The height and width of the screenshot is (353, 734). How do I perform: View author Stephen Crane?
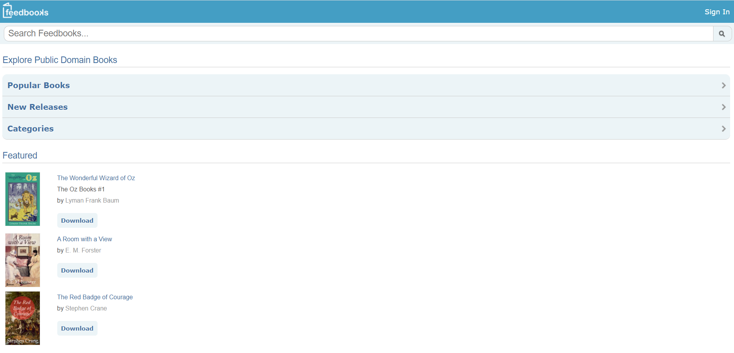(x=86, y=308)
